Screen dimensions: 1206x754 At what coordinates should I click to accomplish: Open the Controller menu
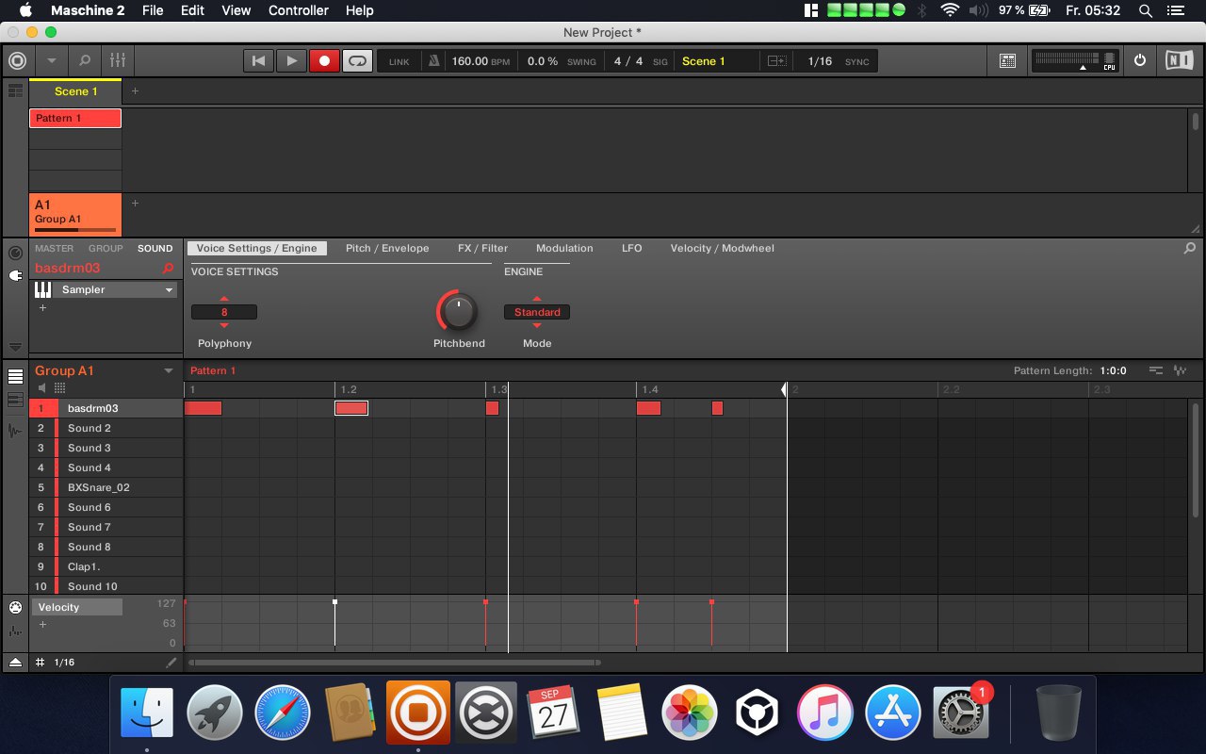click(x=298, y=10)
